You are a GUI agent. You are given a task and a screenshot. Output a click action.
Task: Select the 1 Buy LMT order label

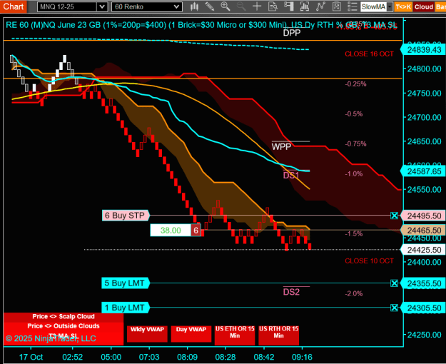(125, 308)
